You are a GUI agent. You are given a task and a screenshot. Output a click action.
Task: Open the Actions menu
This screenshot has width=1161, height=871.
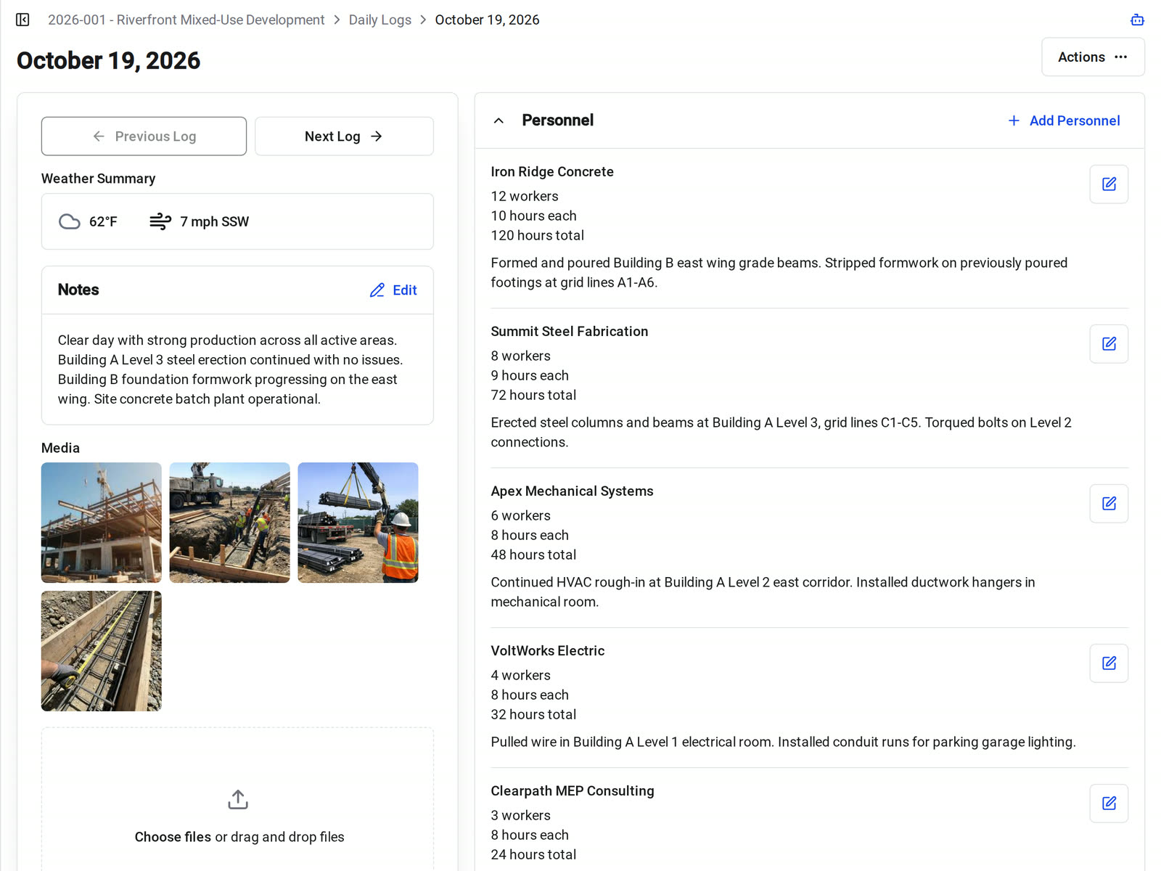tap(1093, 57)
